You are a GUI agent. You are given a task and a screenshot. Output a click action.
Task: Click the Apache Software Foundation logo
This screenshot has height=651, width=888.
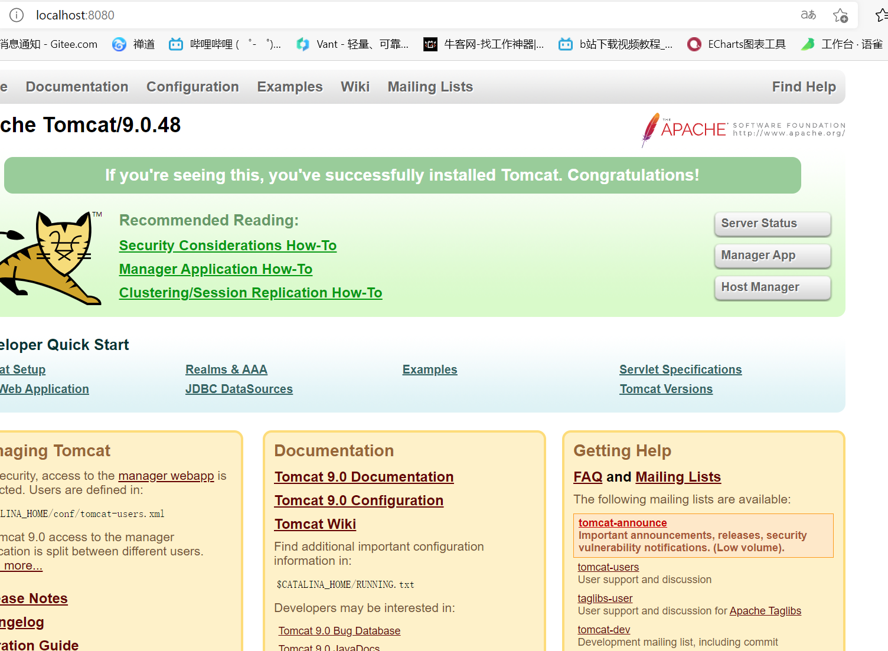(x=743, y=129)
